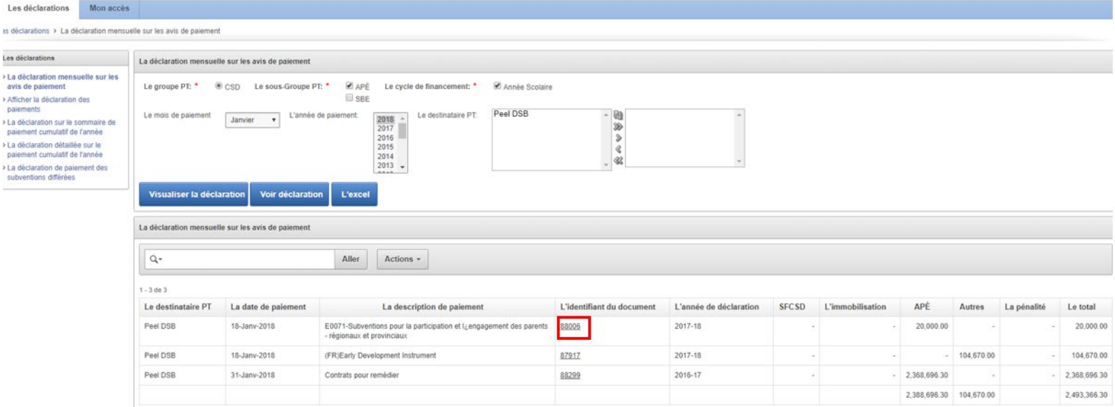Move all recipients right with double-chevron icon
1115x407 pixels.
point(618,125)
